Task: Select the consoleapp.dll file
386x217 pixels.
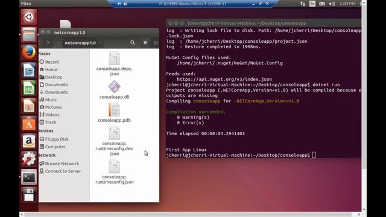Action: (x=114, y=90)
